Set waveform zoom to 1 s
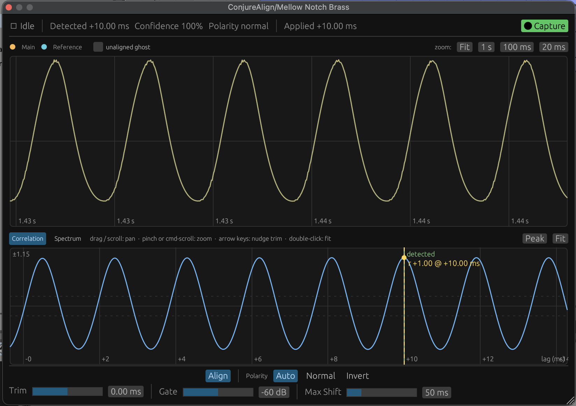Image resolution: width=576 pixels, height=406 pixels. (x=486, y=47)
